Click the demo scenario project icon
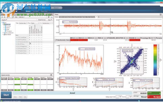Screen dimensions: 163x102 pyautogui.click(x=4, y=33)
